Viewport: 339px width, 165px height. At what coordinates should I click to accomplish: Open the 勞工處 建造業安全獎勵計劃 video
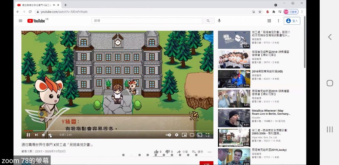coord(270,132)
